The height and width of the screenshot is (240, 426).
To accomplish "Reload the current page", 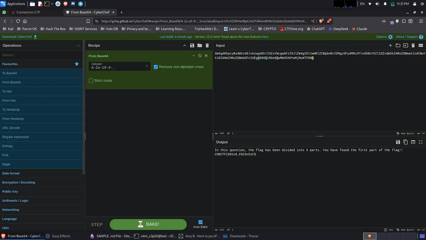I will 18,21.
